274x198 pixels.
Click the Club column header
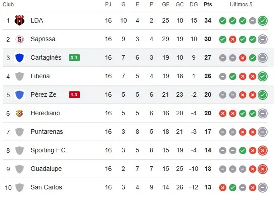click(x=9, y=5)
